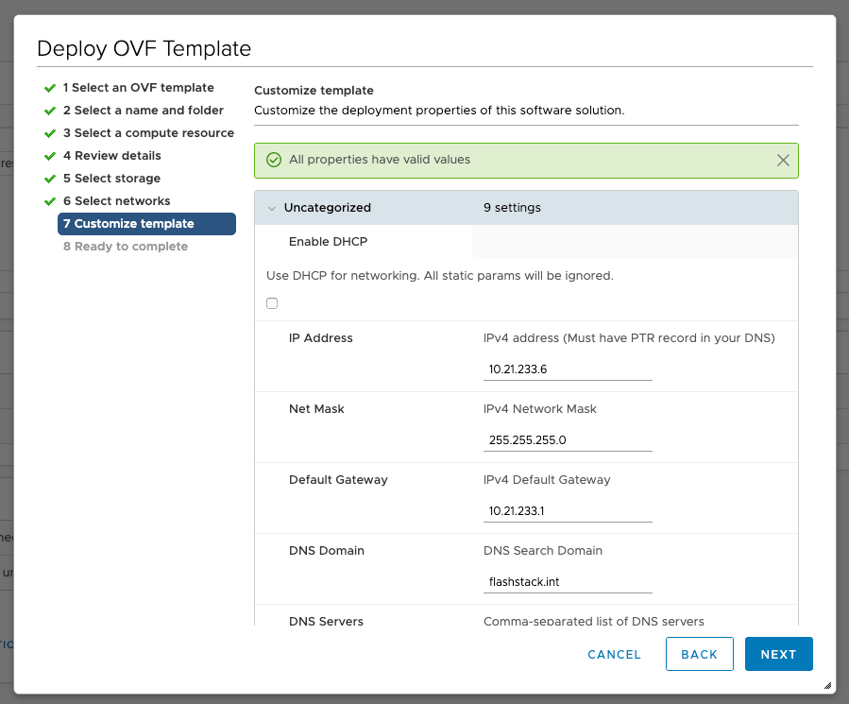Click the Back button
This screenshot has width=849, height=704.
(x=699, y=654)
